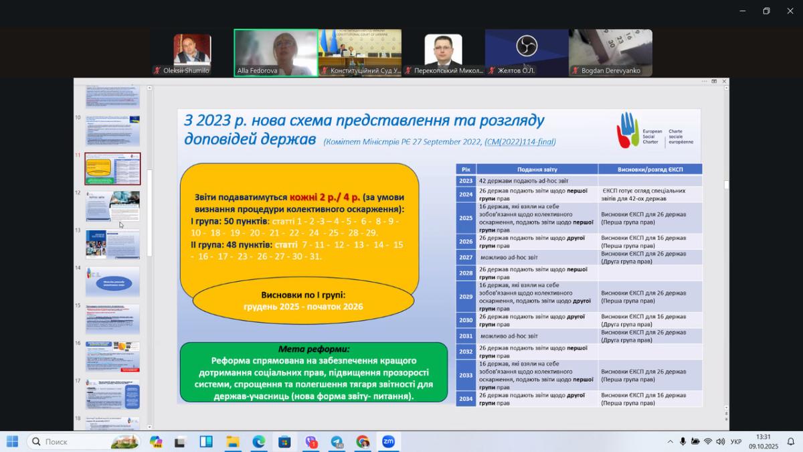The image size is (803, 452).
Task: Click the microphone icon in system tray
Action: [683, 441]
